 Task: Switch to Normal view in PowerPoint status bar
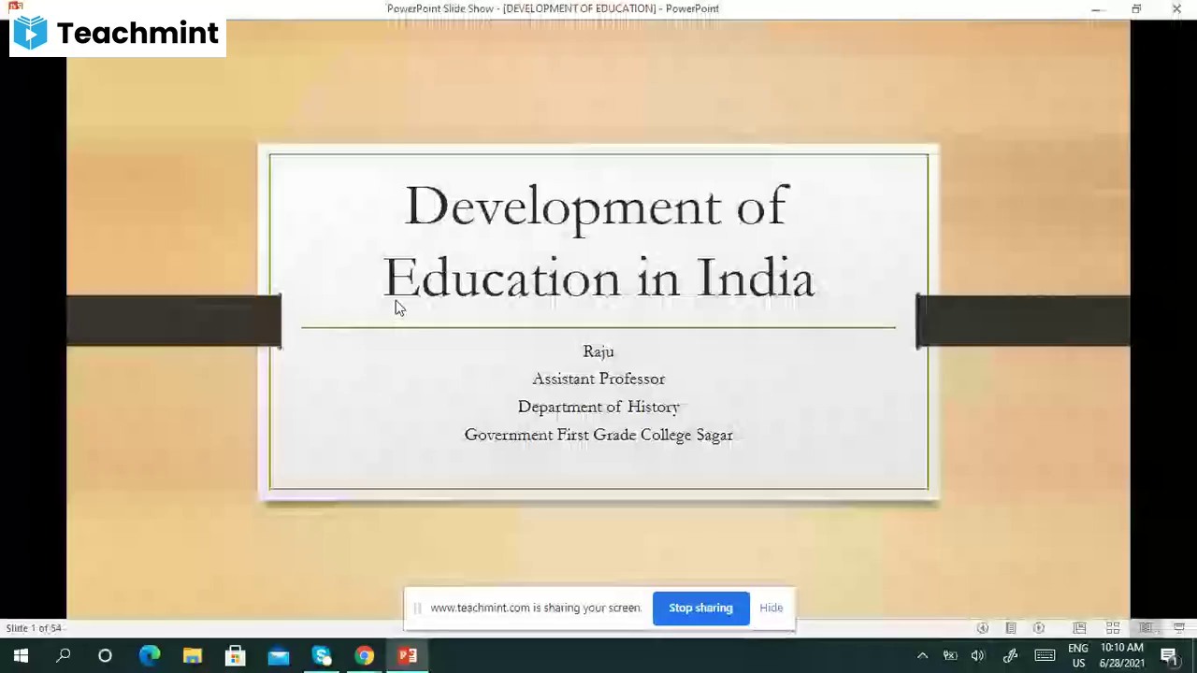[x=1079, y=628]
